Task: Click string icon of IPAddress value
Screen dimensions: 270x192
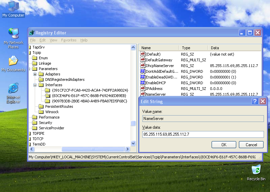Action: pyautogui.click(x=142, y=88)
